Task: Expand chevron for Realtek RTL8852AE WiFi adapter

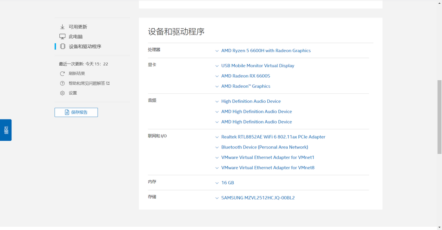Action: pyautogui.click(x=217, y=137)
